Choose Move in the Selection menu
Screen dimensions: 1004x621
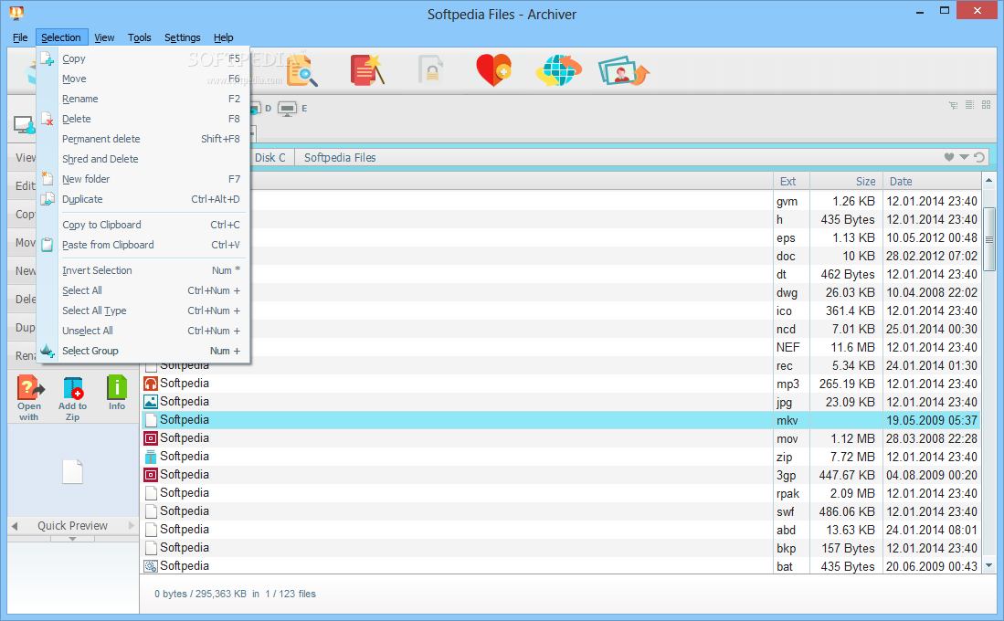143,79
